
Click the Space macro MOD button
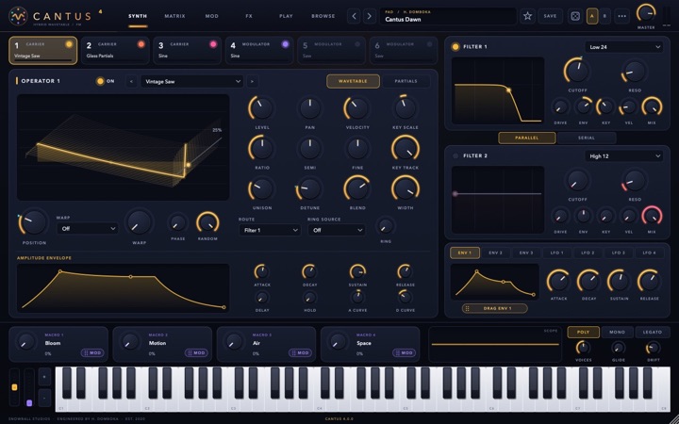404,353
